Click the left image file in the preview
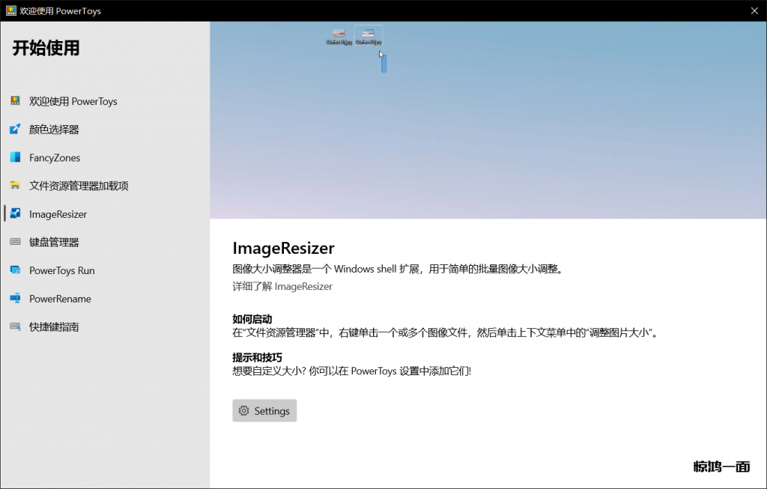This screenshot has height=489, width=767. click(x=339, y=35)
